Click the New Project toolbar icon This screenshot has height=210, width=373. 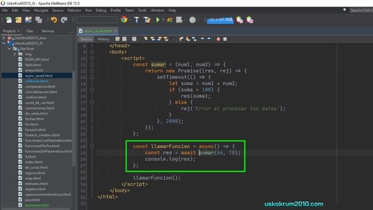click(19, 20)
